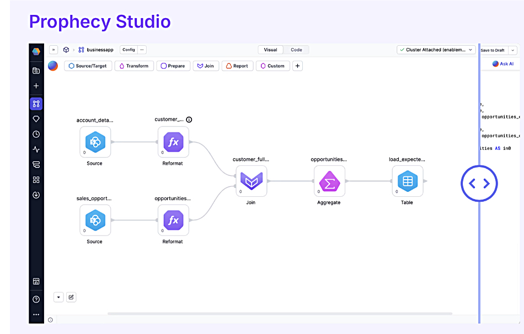This screenshot has width=524, height=334.
Task: Expand the sidebar with double-chevron button
Action: (x=54, y=50)
